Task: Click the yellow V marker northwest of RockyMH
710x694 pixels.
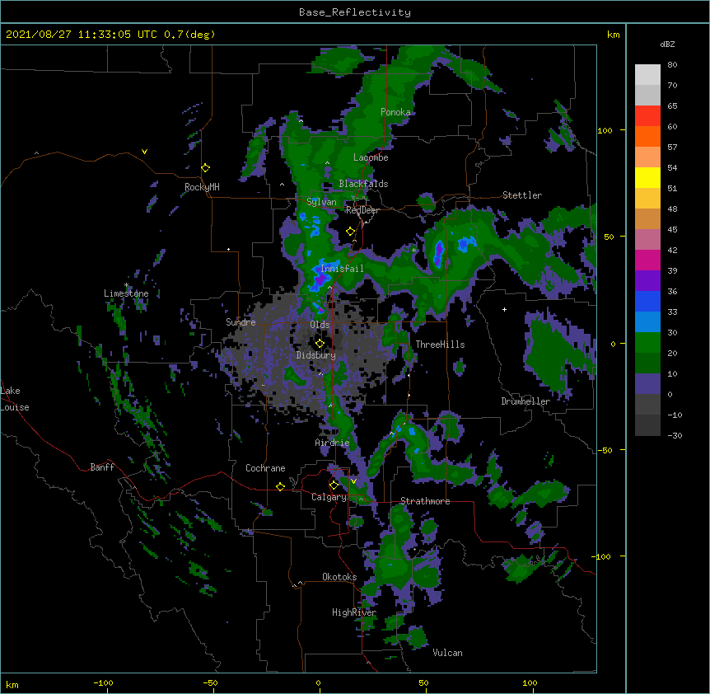Action: point(144,152)
